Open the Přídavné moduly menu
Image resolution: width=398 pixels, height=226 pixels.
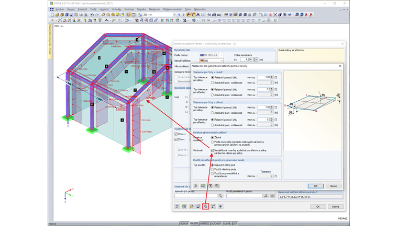click(x=172, y=9)
